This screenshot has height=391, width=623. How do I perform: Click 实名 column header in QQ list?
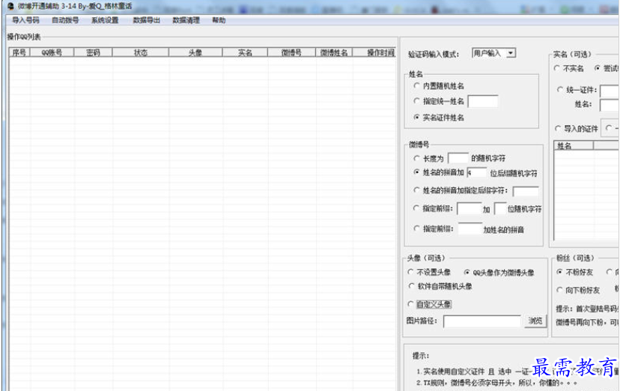[x=245, y=52]
